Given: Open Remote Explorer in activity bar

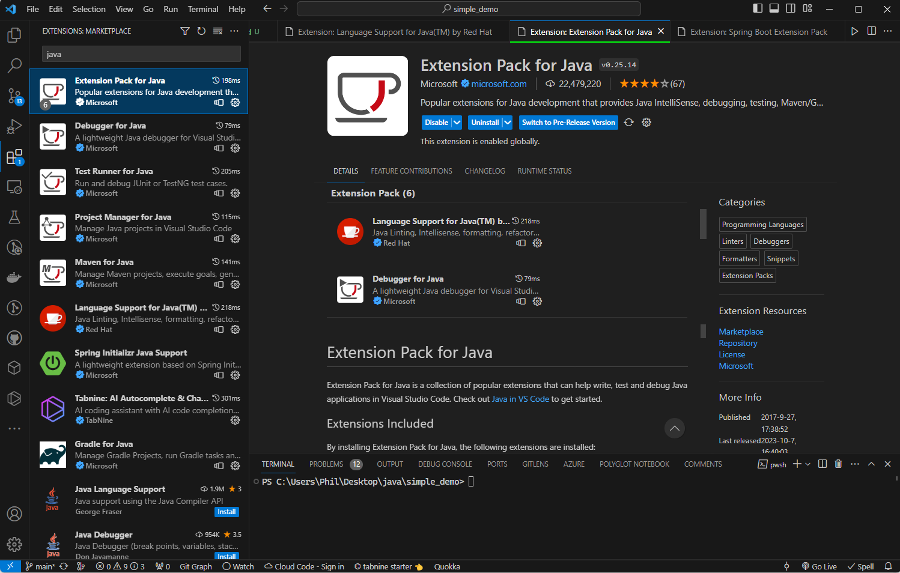Looking at the screenshot, I should tap(14, 187).
